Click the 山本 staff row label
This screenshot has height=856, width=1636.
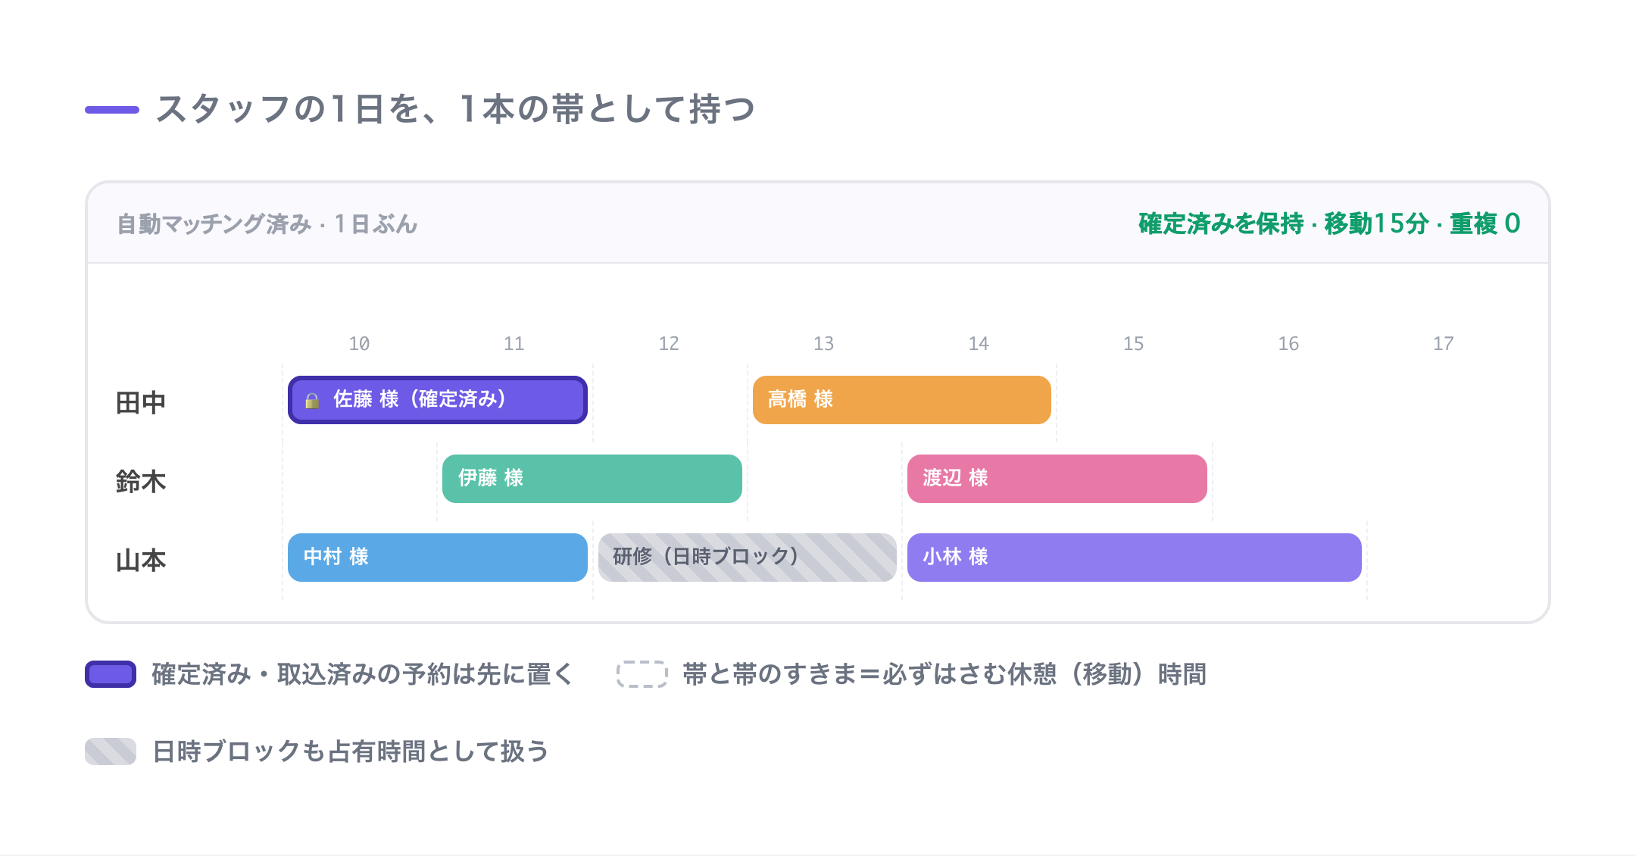[x=141, y=560]
